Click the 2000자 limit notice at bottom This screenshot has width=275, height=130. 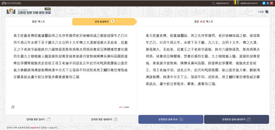tap(32, 128)
